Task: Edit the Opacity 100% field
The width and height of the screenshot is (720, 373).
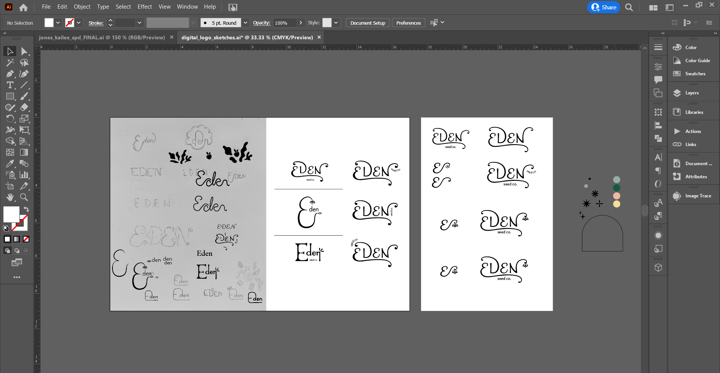Action: [285, 23]
